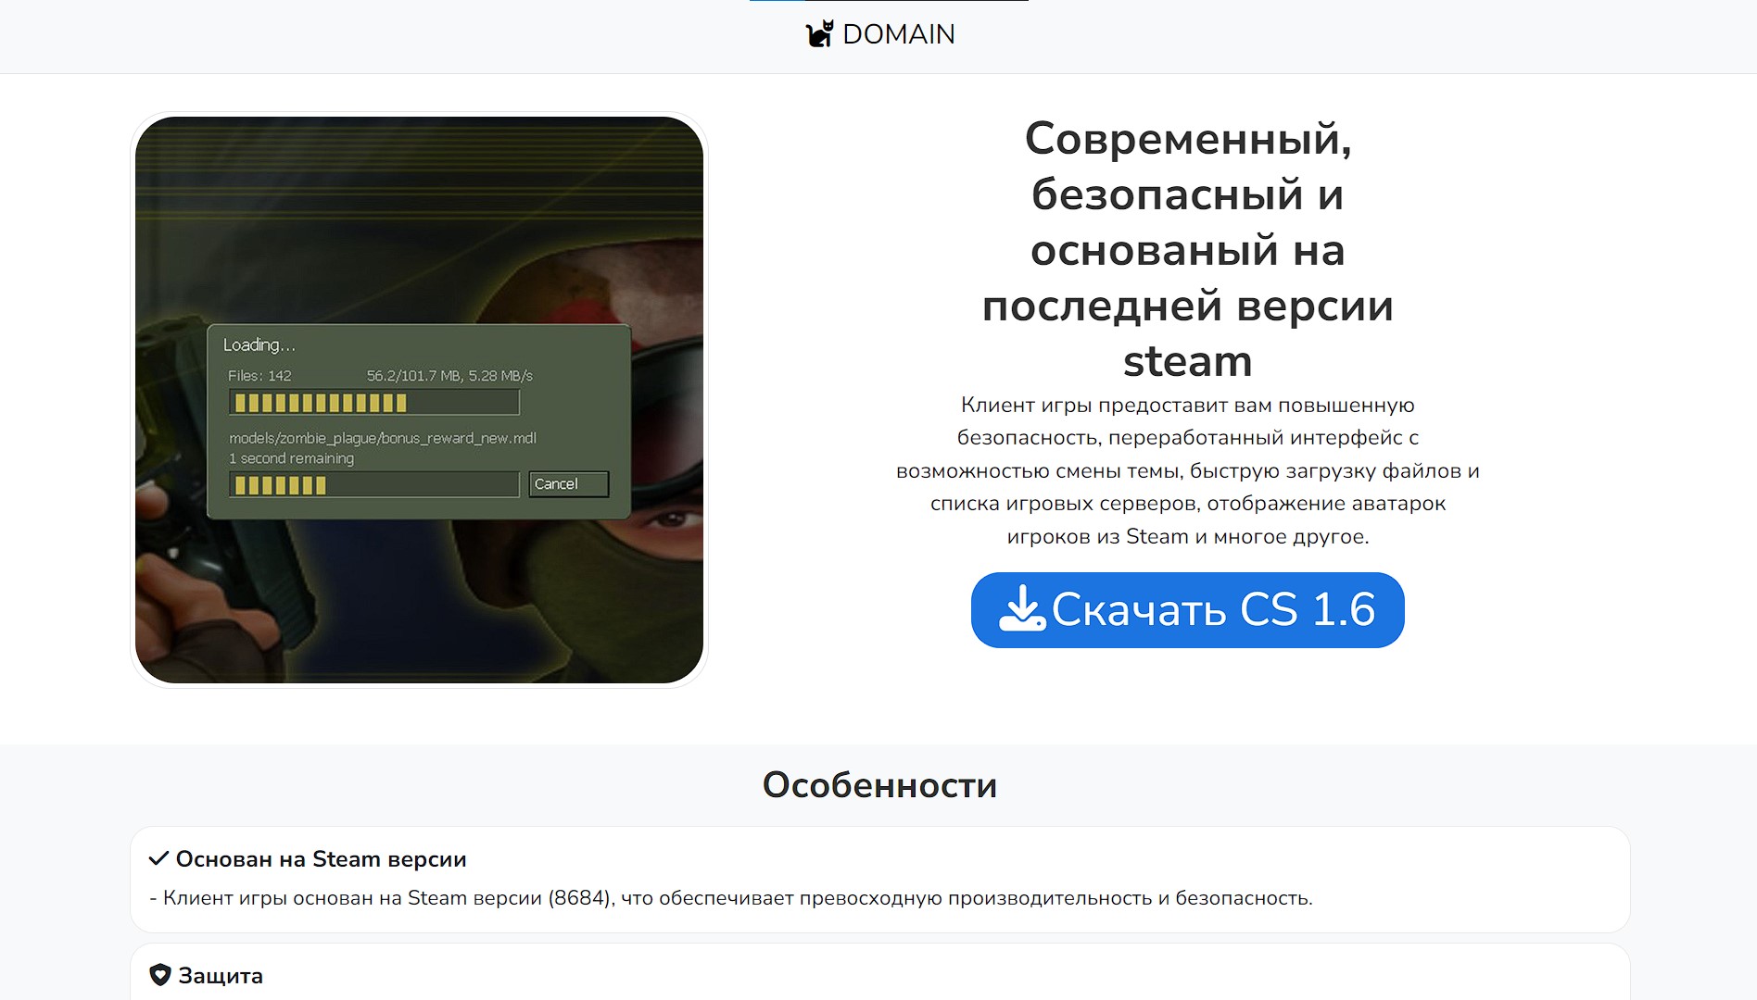The width and height of the screenshot is (1757, 1000).
Task: Open the DOMAIN site header link
Action: [x=880, y=33]
